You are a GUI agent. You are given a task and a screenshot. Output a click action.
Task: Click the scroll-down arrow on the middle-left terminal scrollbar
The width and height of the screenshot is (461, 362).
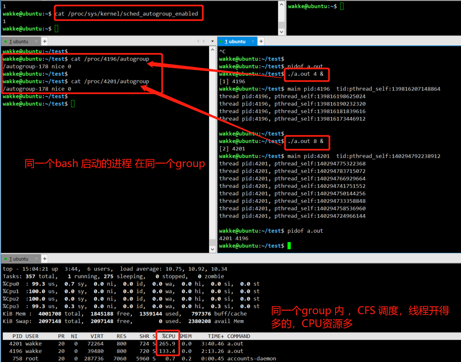click(x=212, y=249)
